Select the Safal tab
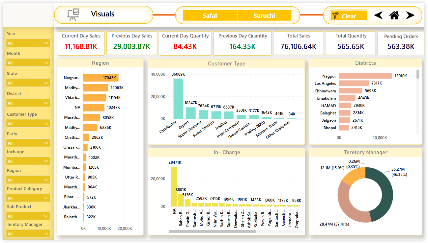 (x=210, y=15)
